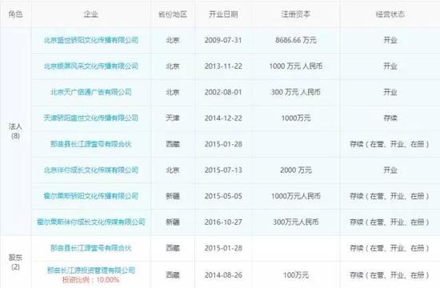Select date 2014-08-26
This screenshot has width=440, height=288.
coord(223,275)
